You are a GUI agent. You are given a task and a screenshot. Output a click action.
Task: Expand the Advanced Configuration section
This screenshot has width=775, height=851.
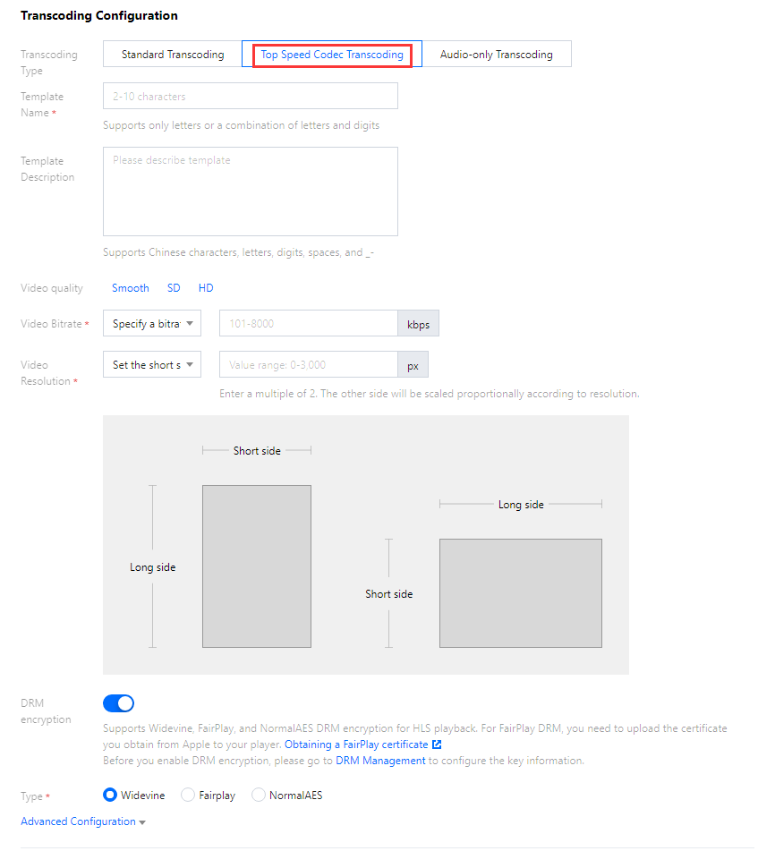tap(83, 821)
